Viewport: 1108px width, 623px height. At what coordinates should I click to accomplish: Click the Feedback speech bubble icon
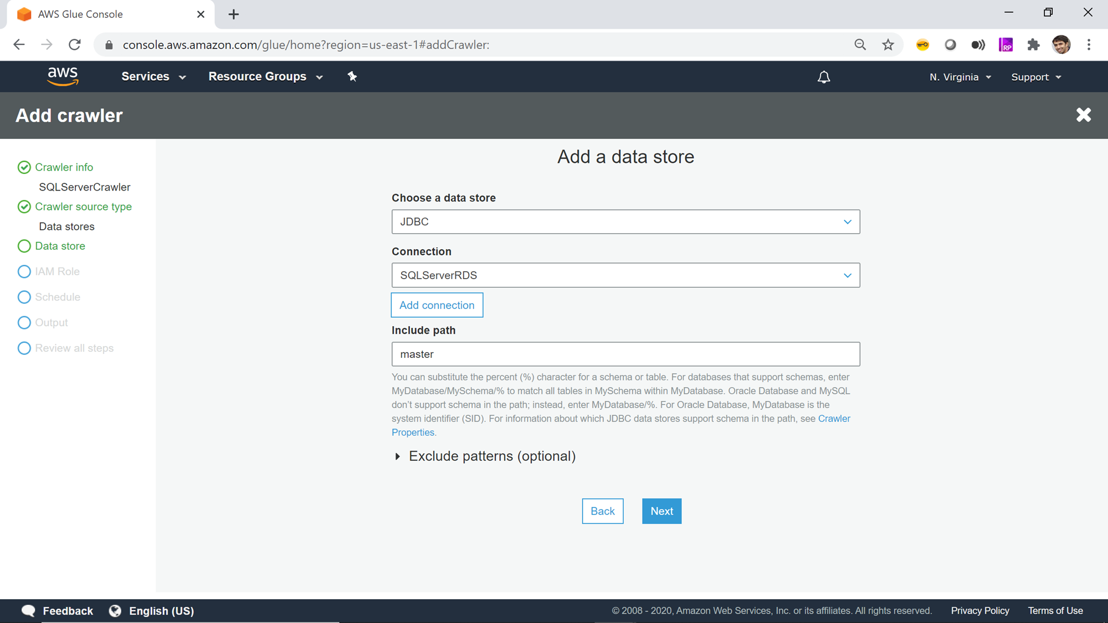28,610
